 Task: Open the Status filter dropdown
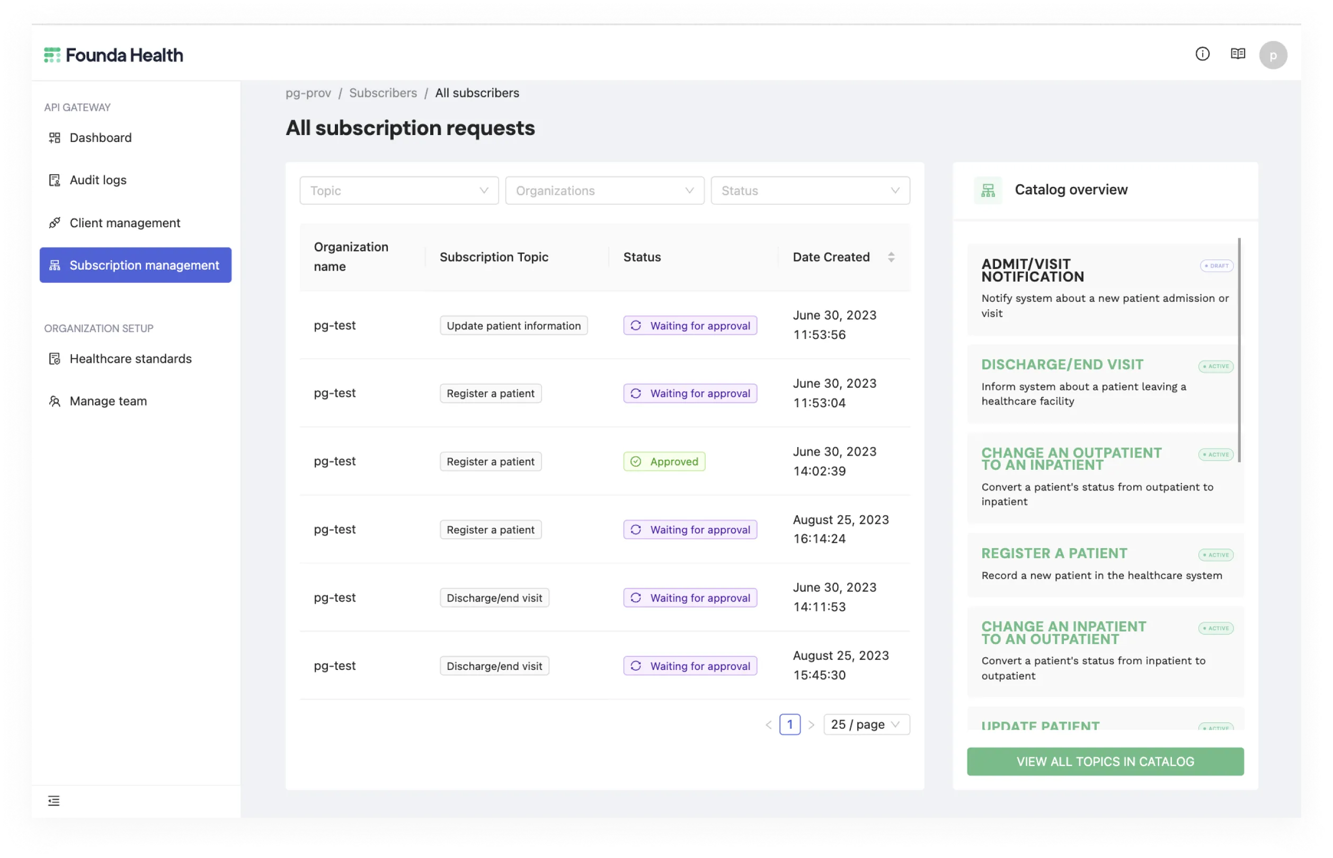tap(810, 191)
